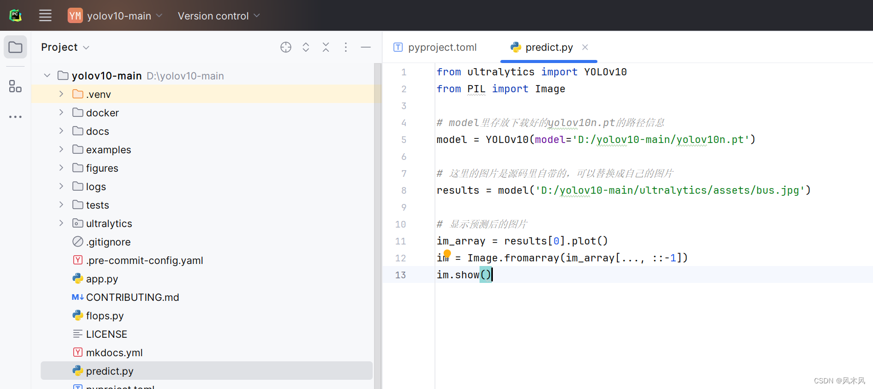Hide the Project panel with minimize icon

(366, 47)
